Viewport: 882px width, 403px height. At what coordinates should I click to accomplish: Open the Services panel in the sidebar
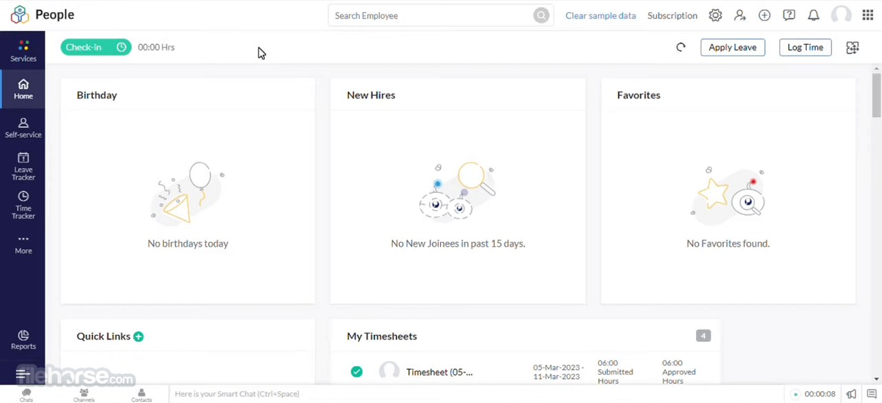pyautogui.click(x=23, y=51)
